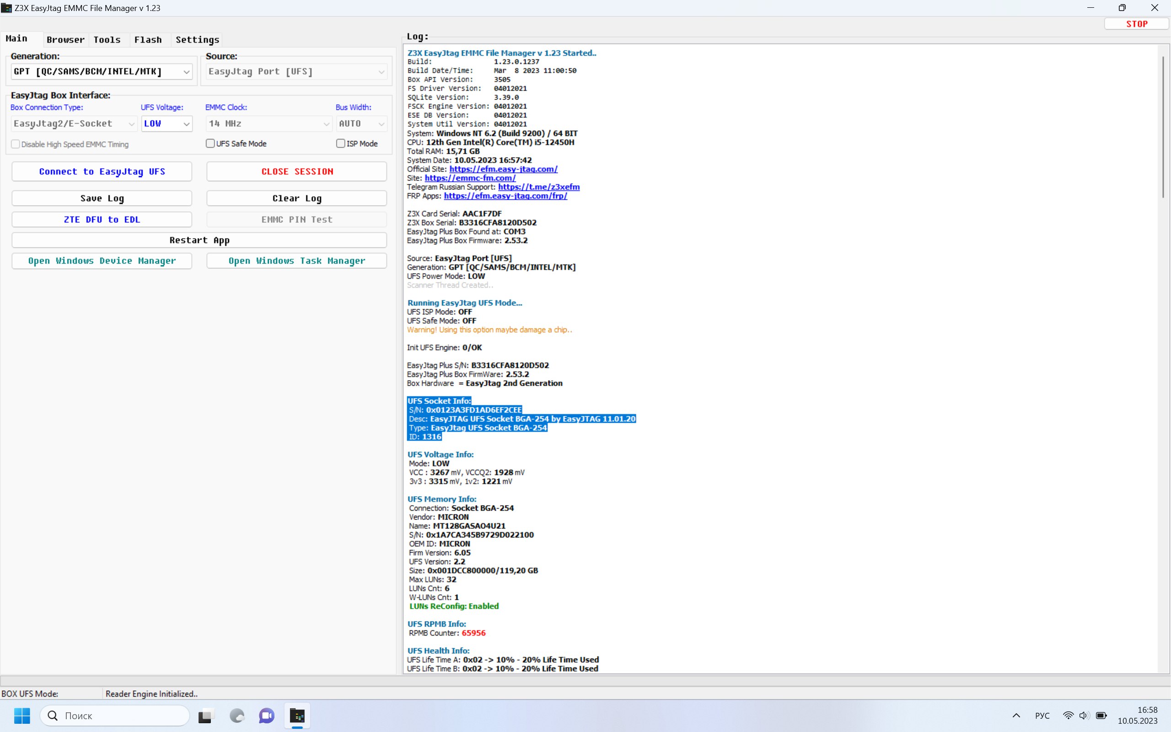Select the EasyJtag app taskbar icon
Screen dimensions: 1171x732
[297, 716]
